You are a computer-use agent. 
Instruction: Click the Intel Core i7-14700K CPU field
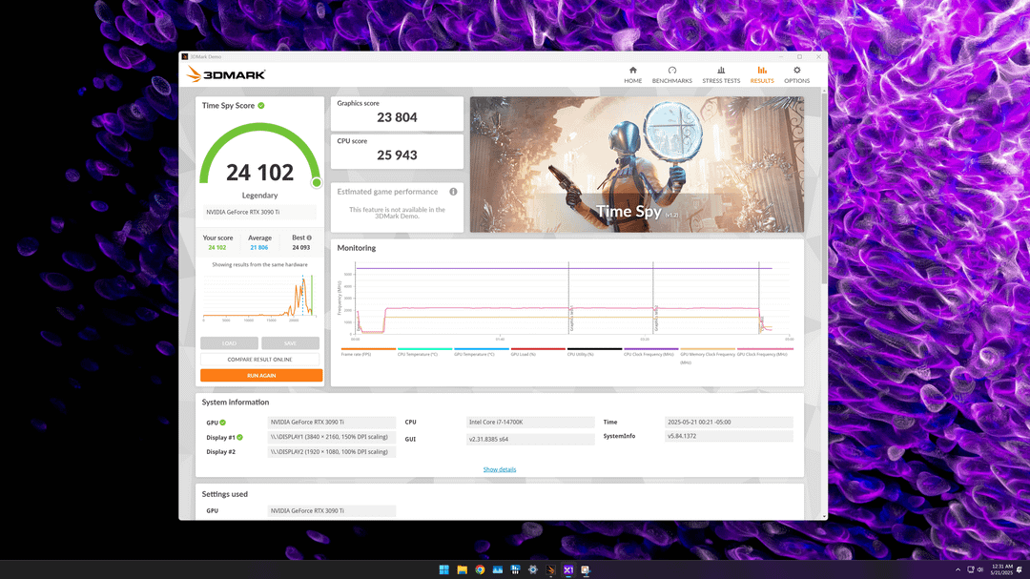point(530,422)
